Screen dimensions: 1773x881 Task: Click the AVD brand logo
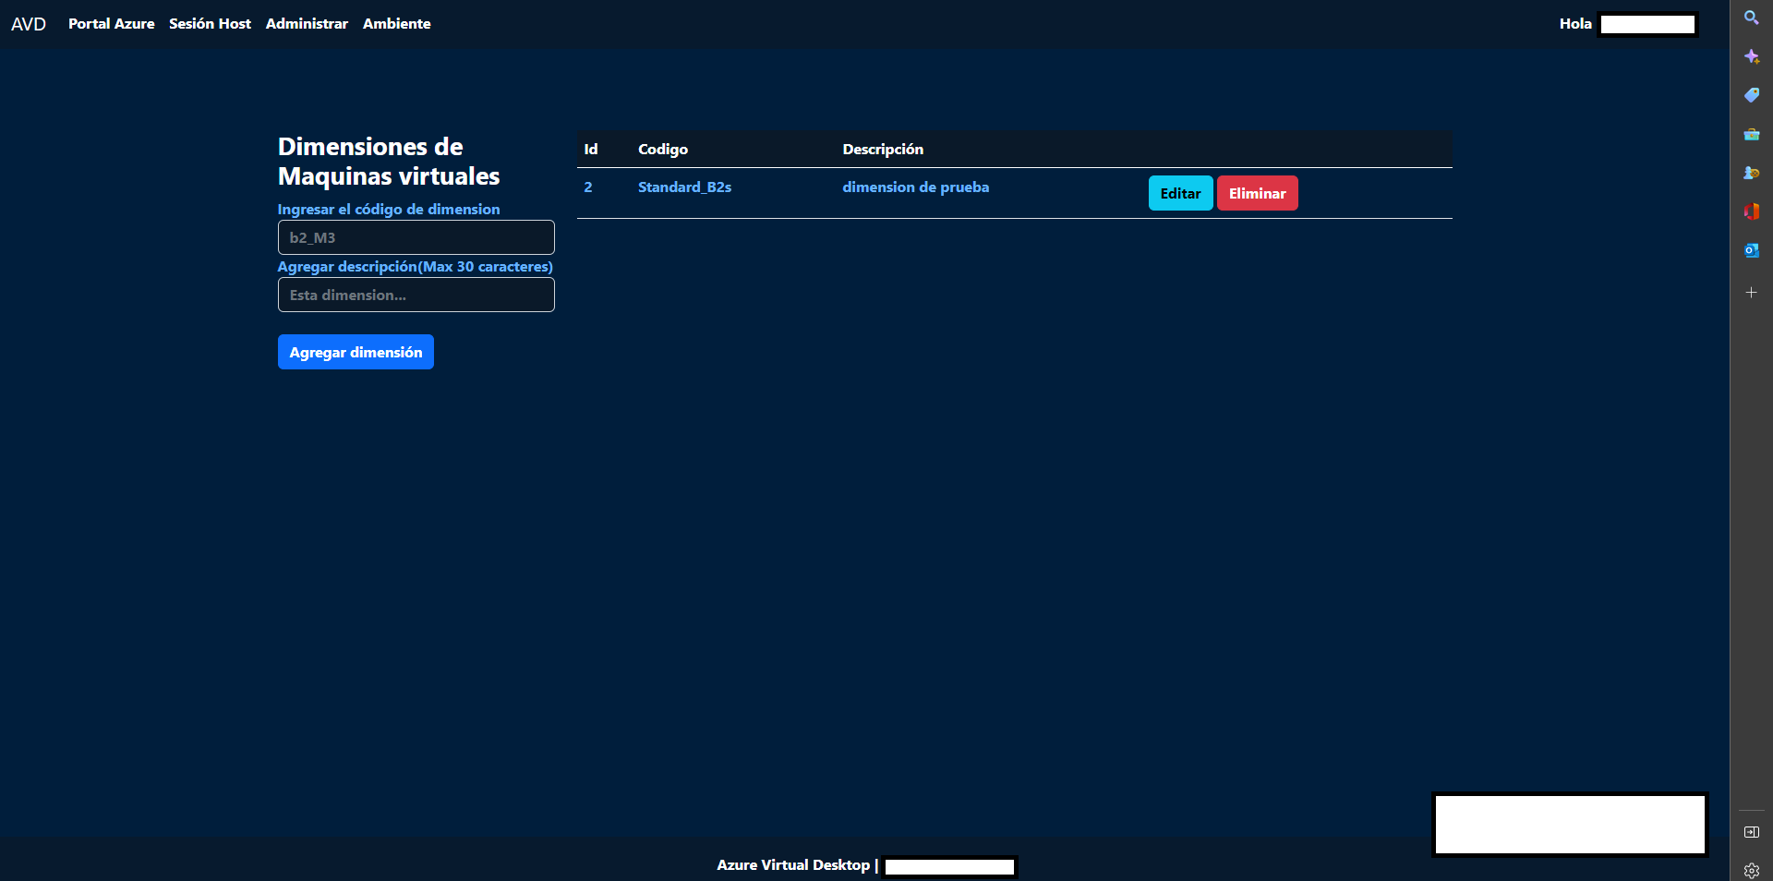(29, 24)
